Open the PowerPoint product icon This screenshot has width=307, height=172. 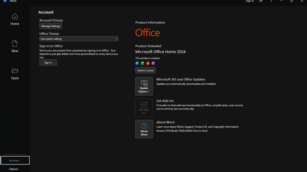[148, 63]
